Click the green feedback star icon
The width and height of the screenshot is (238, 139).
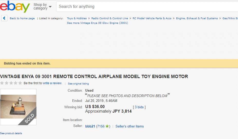pos(107,126)
